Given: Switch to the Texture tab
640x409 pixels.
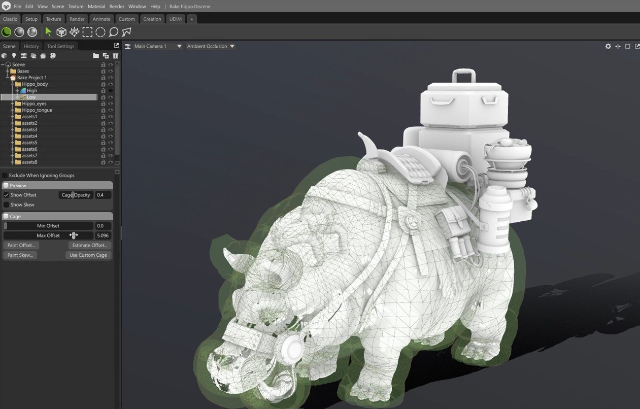Looking at the screenshot, I should coord(53,19).
